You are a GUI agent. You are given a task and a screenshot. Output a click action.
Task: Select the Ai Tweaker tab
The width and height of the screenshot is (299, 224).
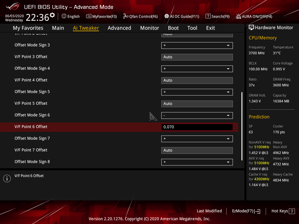click(x=86, y=28)
